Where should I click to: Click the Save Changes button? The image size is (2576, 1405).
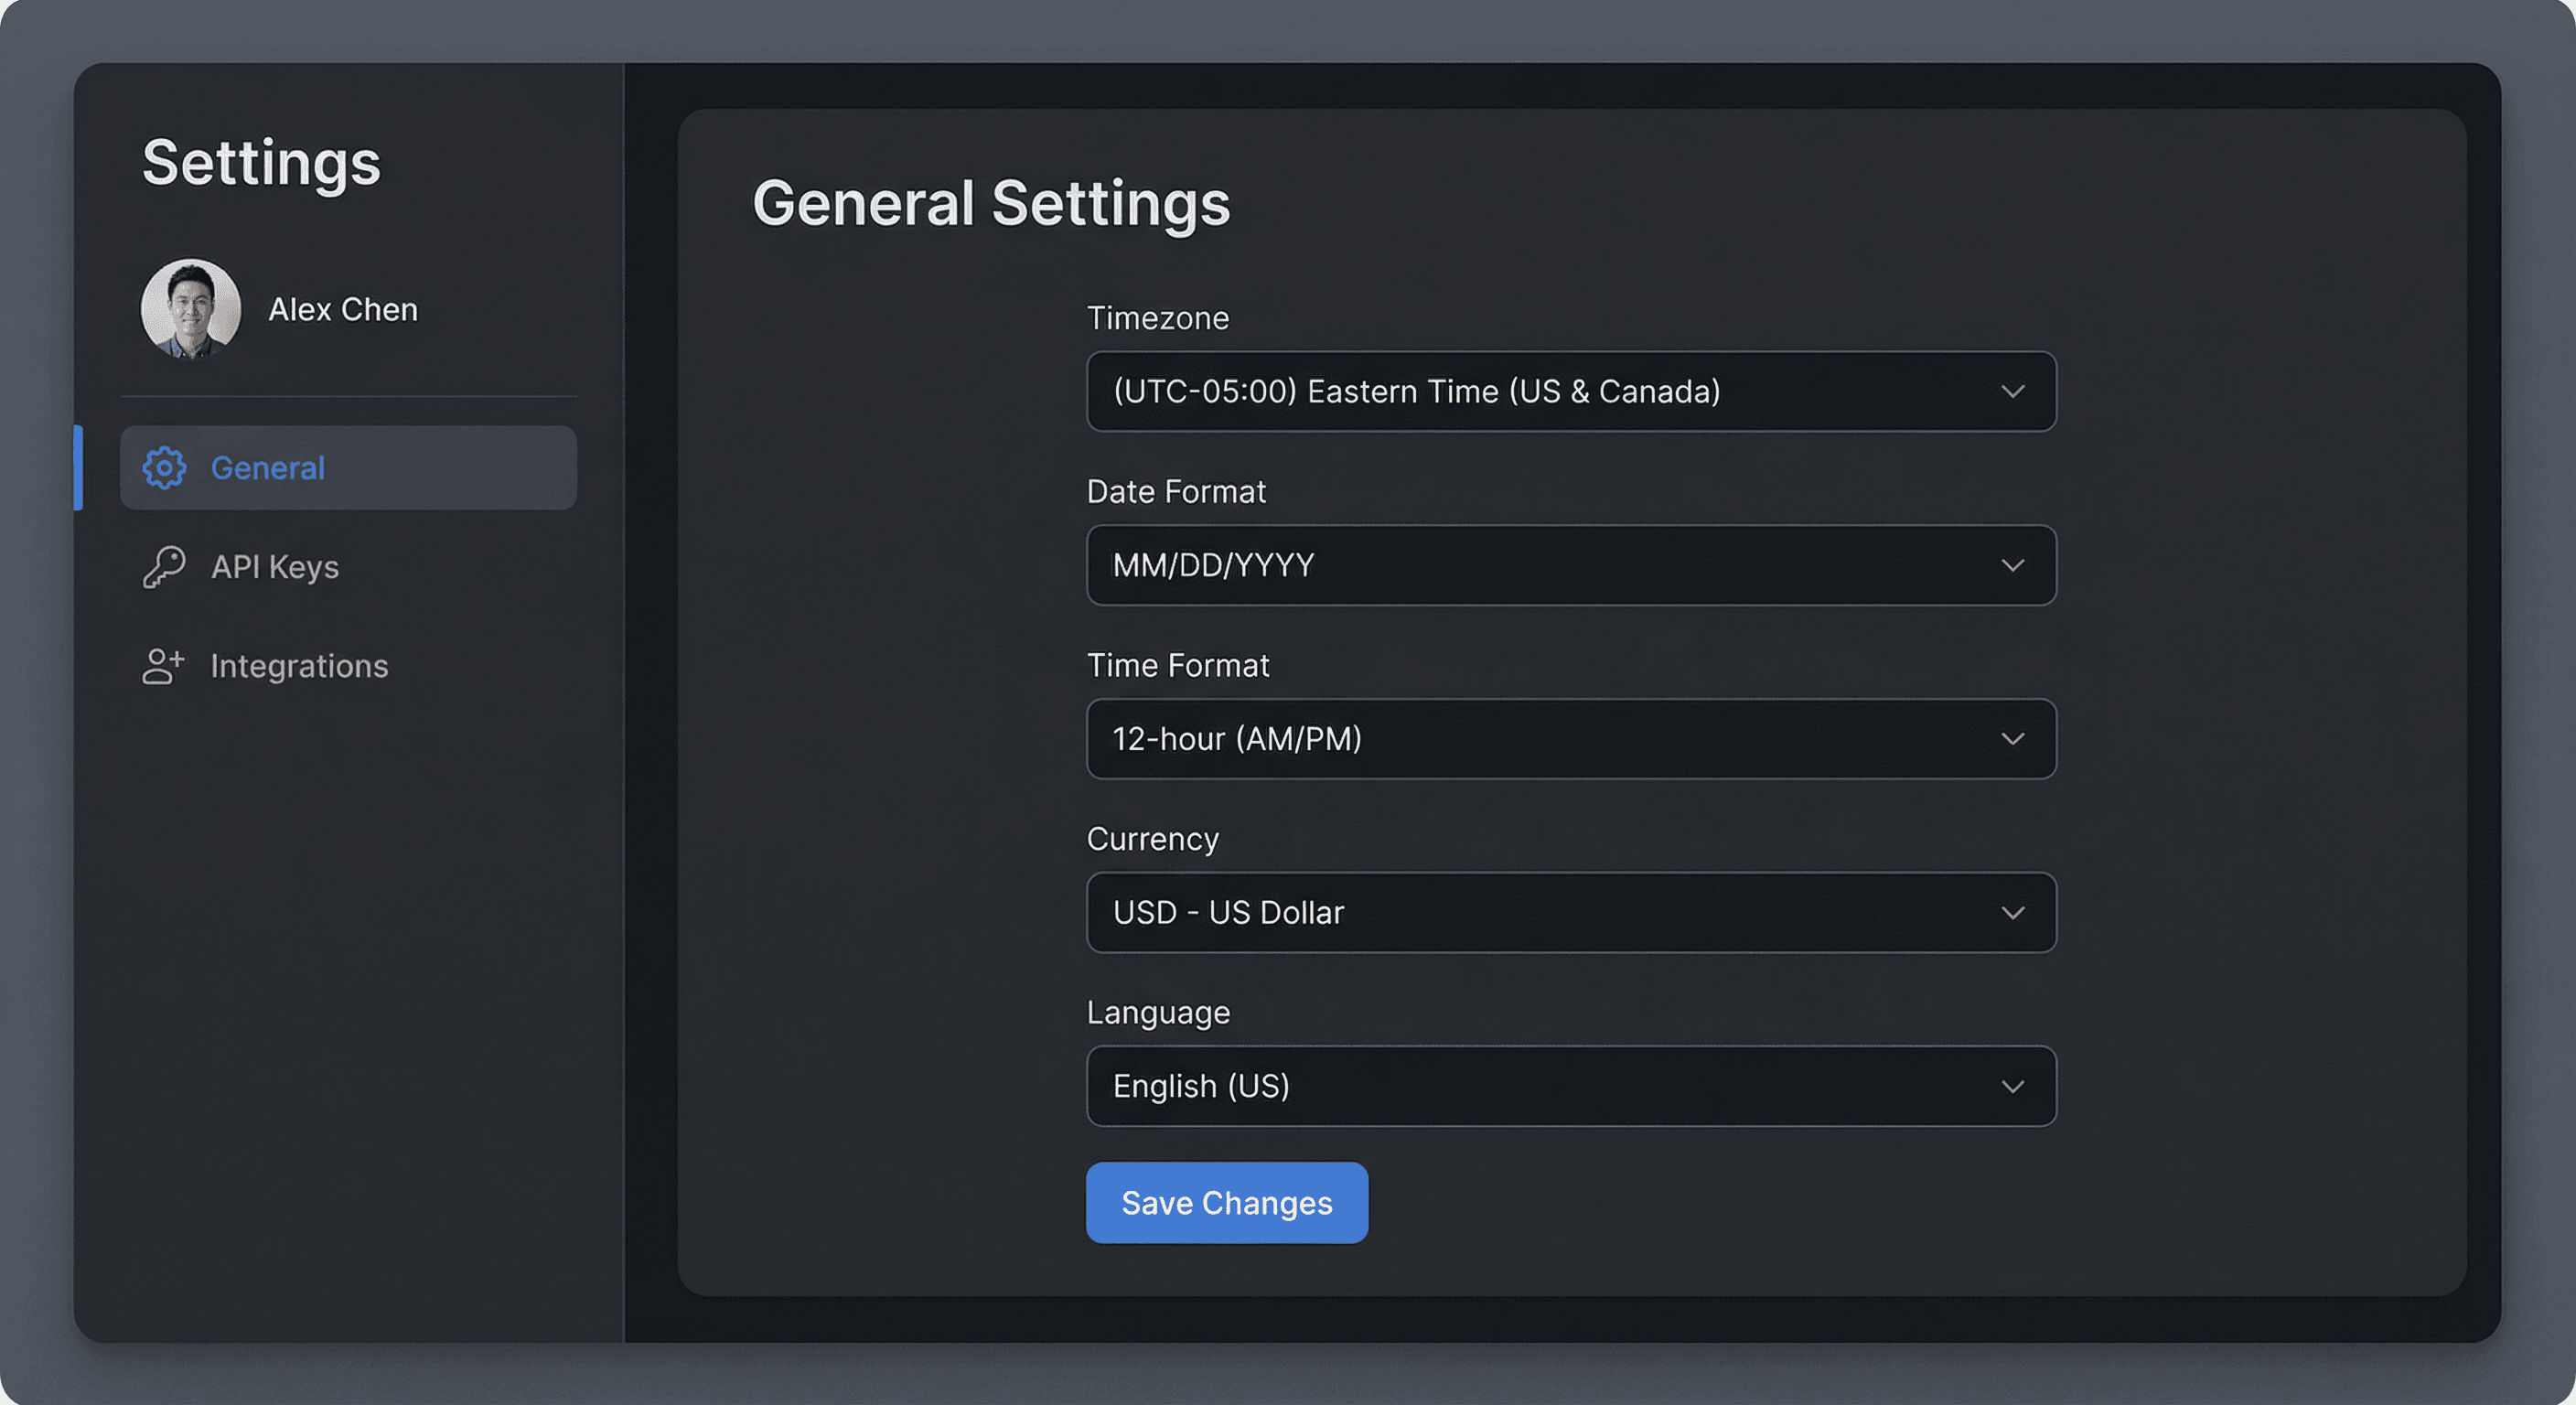click(x=1226, y=1202)
